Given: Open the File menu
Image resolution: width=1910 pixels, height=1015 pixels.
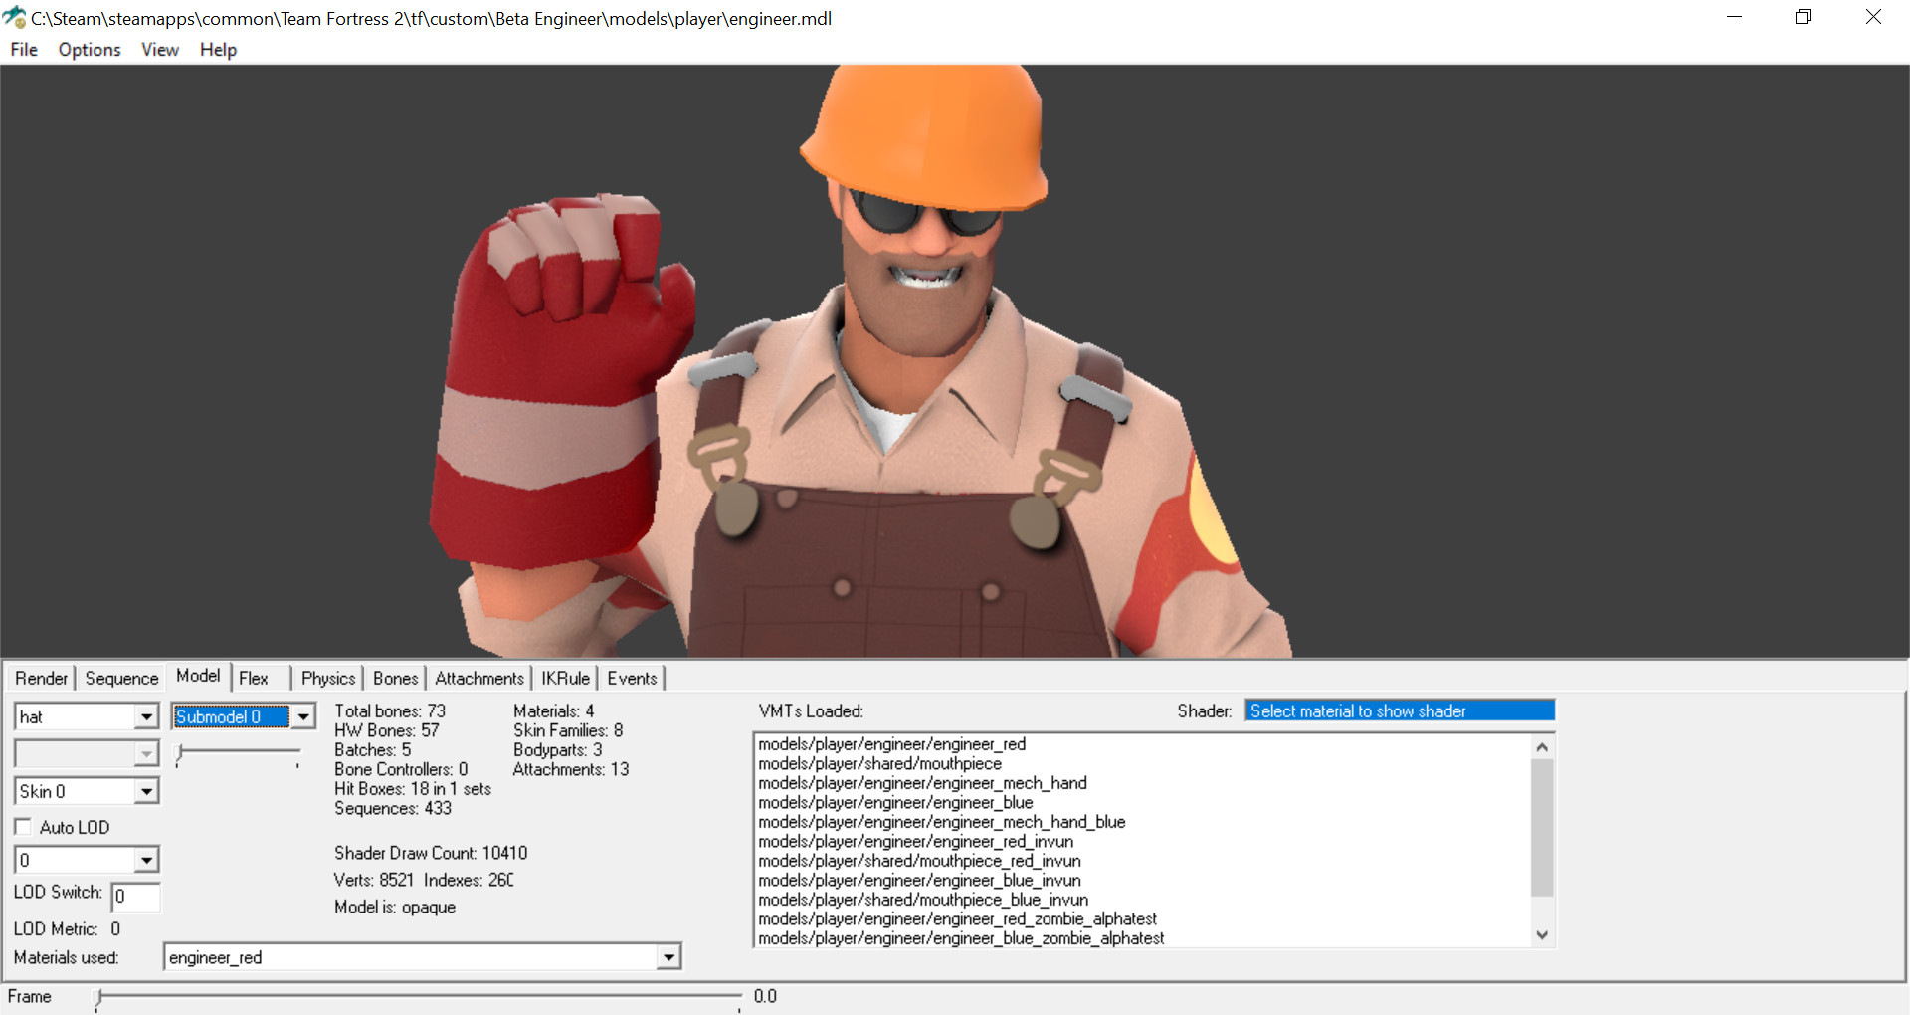Looking at the screenshot, I should [x=23, y=49].
